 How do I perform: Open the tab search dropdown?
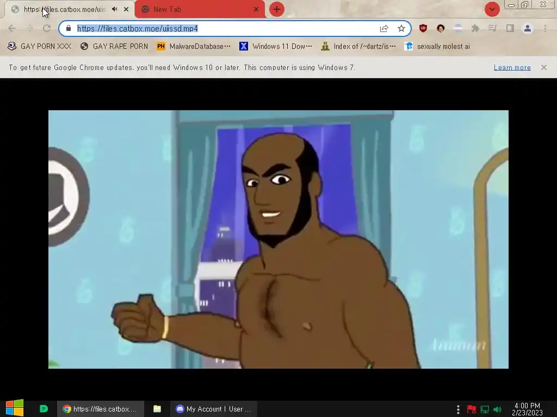pyautogui.click(x=492, y=9)
